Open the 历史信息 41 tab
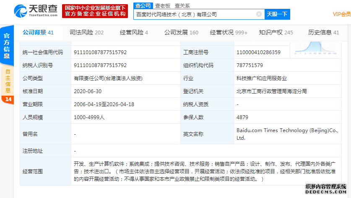This screenshot has width=351, height=198. pos(323,32)
